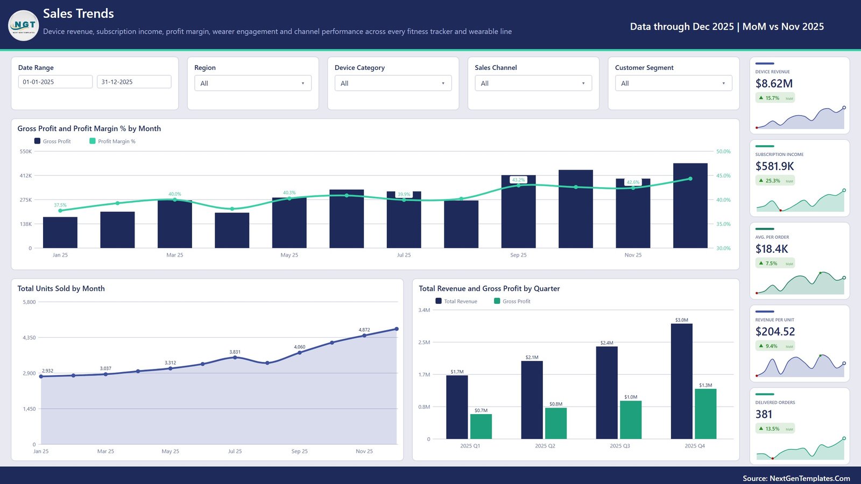Click the 9.4% MoM badge on Revenue Per Unit
The height and width of the screenshot is (484, 861).
coord(775,346)
